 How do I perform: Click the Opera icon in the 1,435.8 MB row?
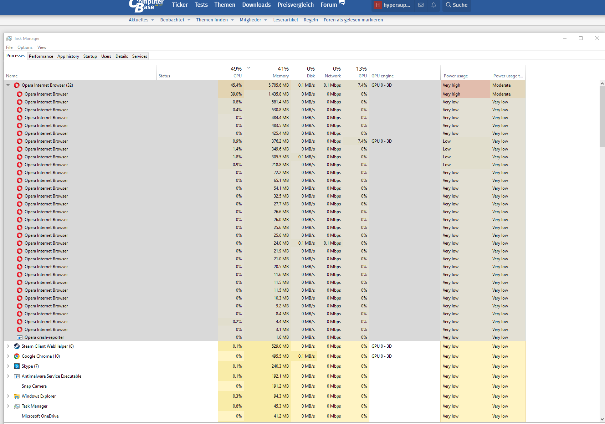tap(20, 94)
